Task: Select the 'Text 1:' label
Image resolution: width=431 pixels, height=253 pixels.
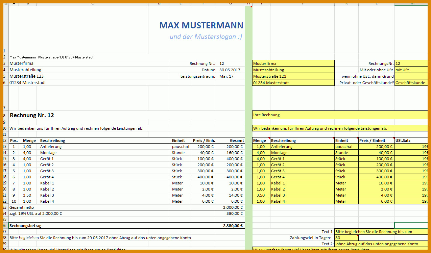Action: pyautogui.click(x=328, y=232)
